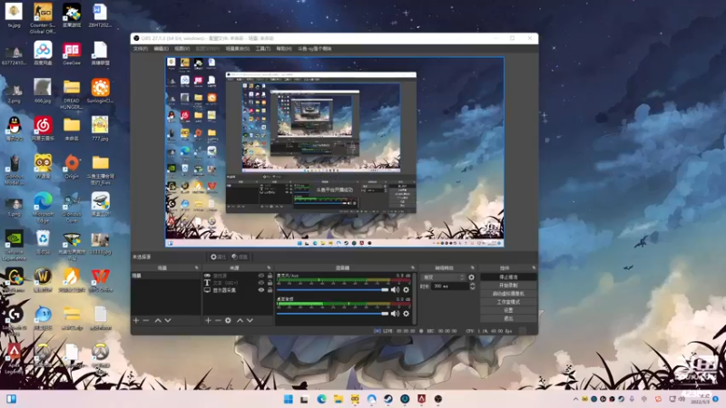The width and height of the screenshot is (726, 408).
Task: Decrease transition duration with down arrow
Action: 472,288
